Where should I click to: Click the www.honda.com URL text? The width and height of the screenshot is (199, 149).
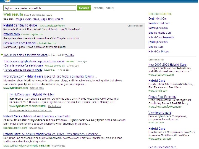coord(158,91)
